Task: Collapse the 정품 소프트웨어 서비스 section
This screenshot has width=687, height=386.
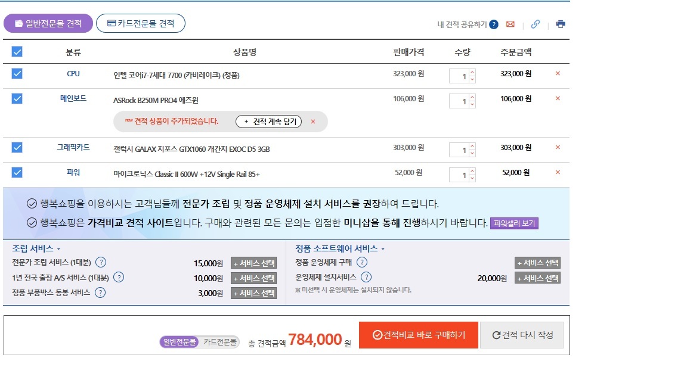Action: coord(339,248)
